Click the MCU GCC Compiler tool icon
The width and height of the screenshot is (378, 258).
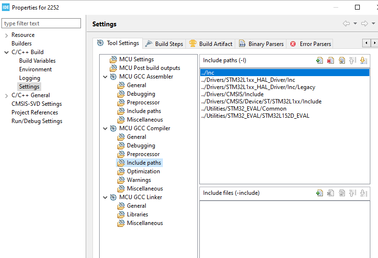pos(113,128)
